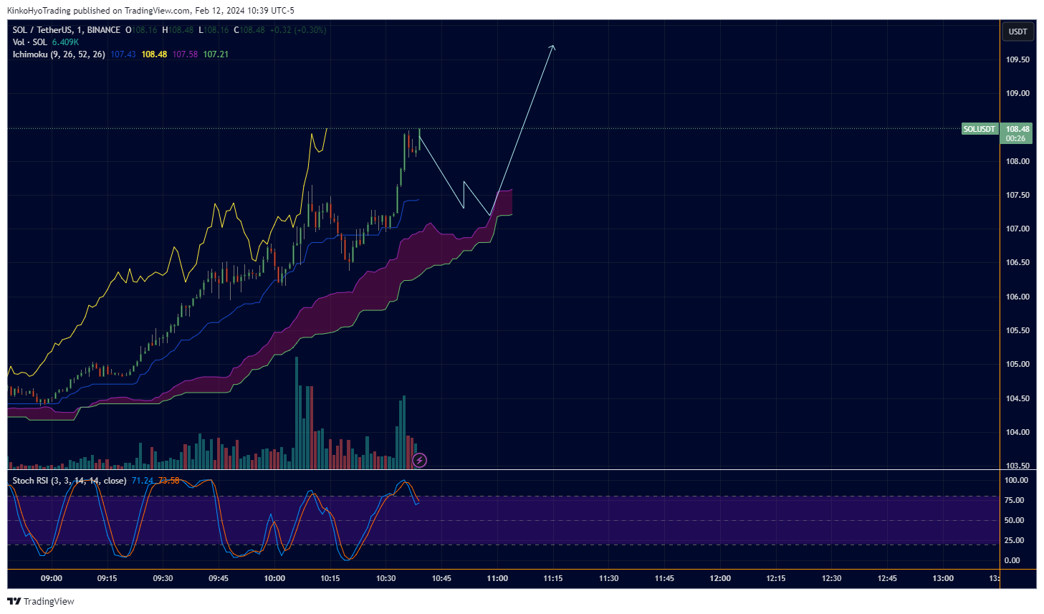
Task: Click the 09:00 time axis label
Action: tap(52, 578)
